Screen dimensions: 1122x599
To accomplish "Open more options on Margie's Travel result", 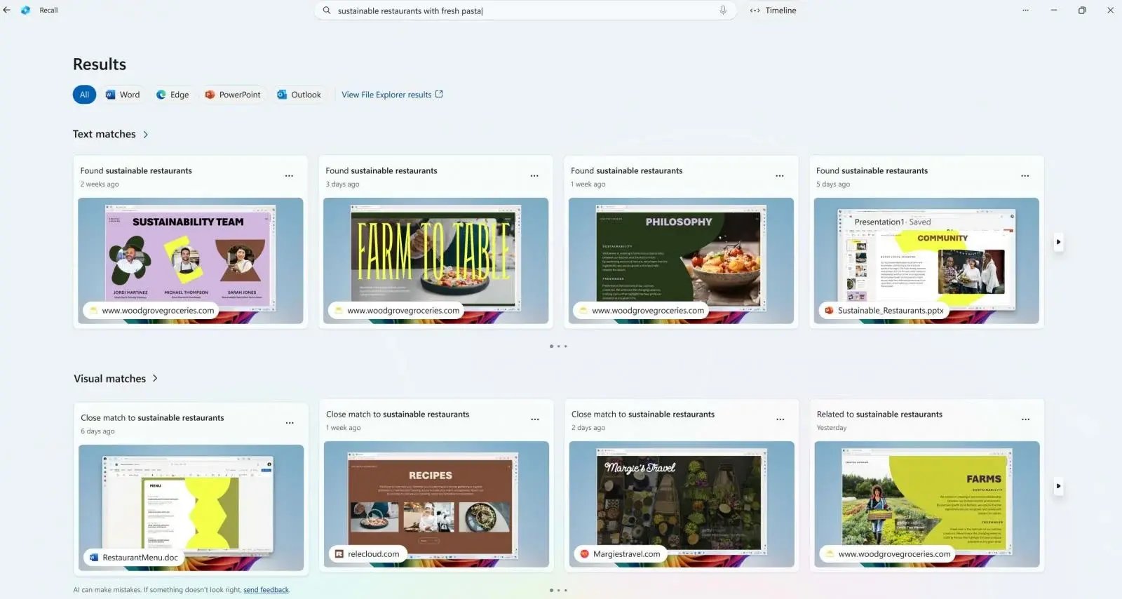I will point(780,419).
